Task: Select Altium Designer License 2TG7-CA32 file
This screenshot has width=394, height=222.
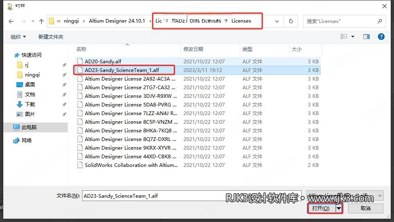Action: coord(197,87)
